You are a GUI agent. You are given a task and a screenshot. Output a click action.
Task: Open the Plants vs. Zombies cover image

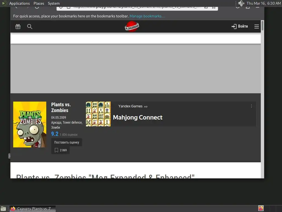click(x=30, y=124)
